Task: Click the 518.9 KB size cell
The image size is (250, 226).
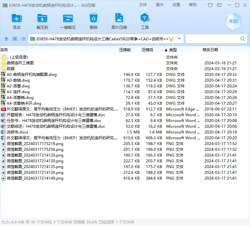Action: coord(131,109)
